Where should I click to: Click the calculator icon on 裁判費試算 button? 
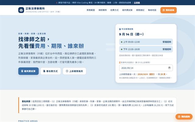pos(22,71)
